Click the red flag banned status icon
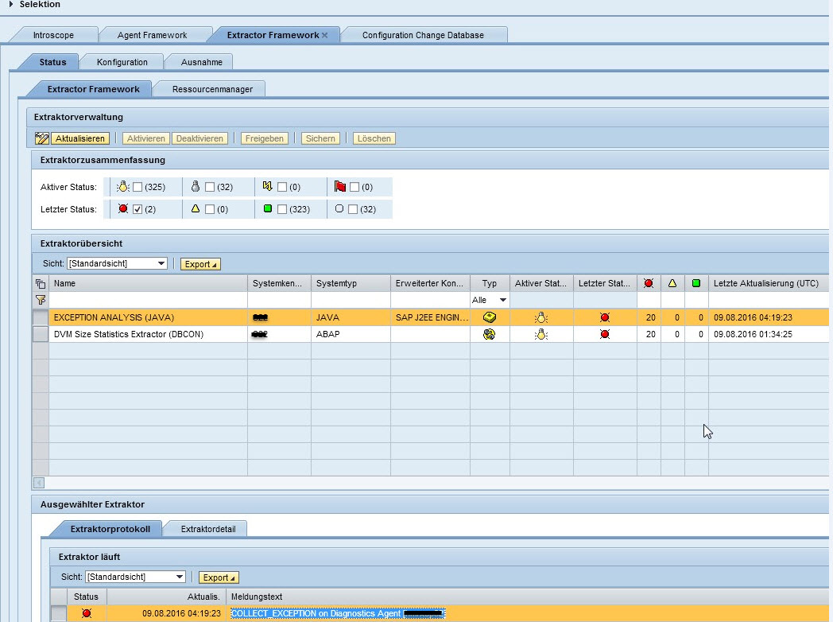Image resolution: width=833 pixels, height=622 pixels. pos(340,186)
